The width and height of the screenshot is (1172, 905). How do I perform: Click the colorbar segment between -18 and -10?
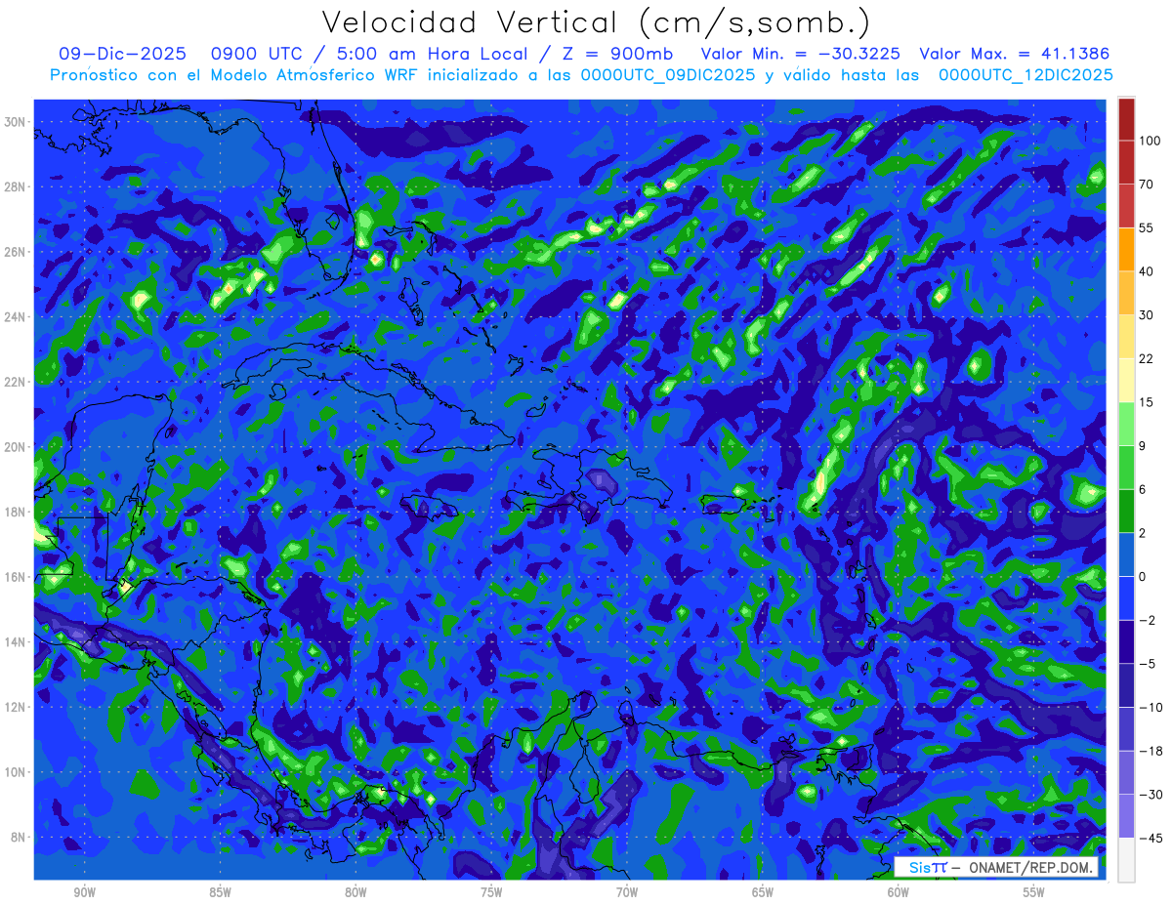tap(1126, 728)
